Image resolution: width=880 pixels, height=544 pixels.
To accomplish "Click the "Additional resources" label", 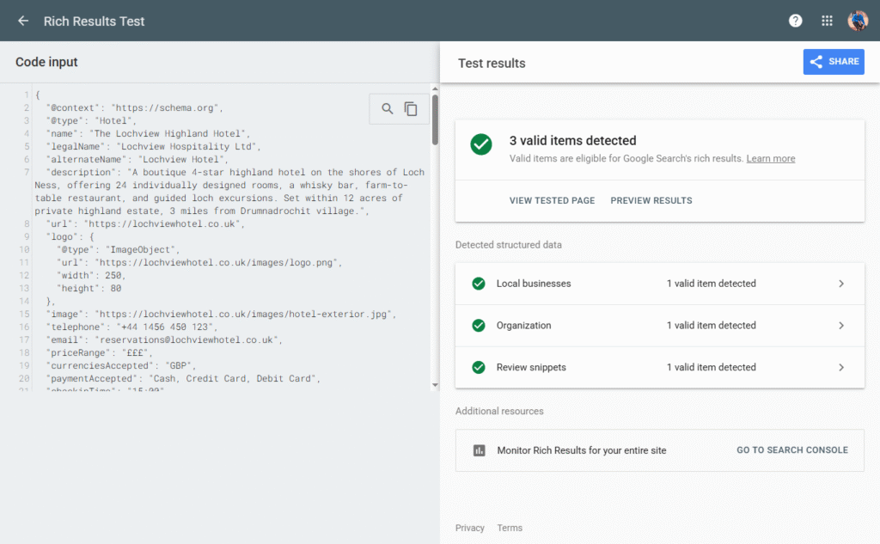I will tap(499, 411).
